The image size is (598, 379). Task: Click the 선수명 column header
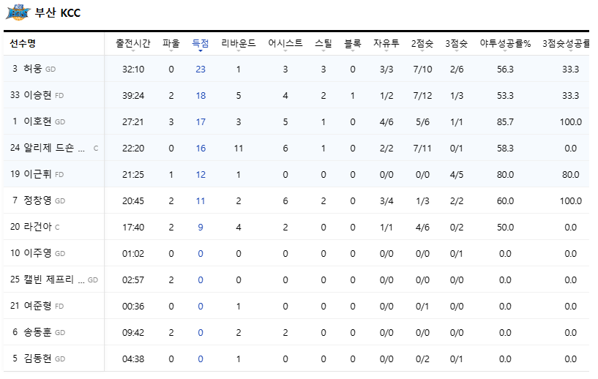coord(23,43)
